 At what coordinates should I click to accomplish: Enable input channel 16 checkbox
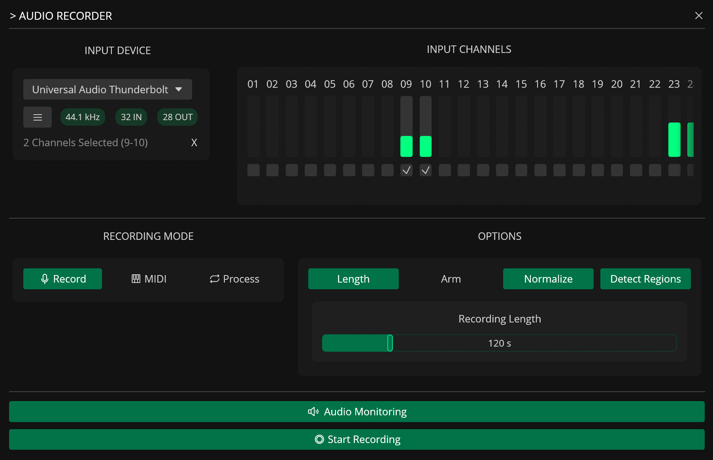pos(540,170)
